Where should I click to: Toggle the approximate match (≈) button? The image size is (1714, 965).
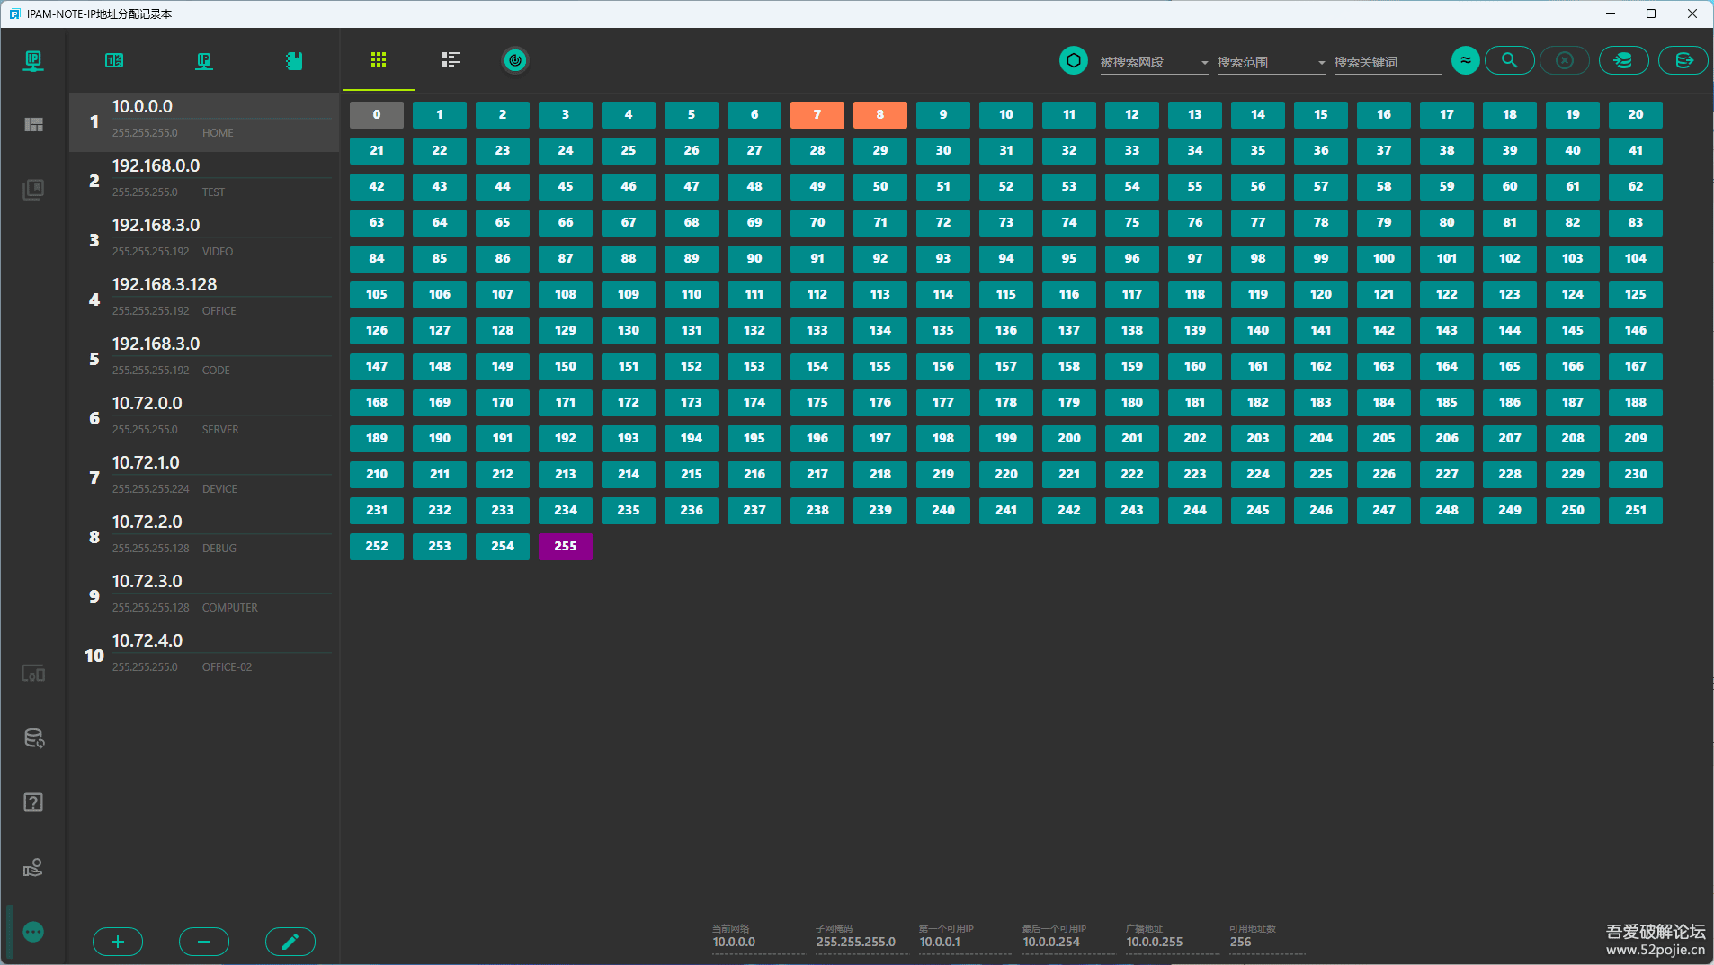pyautogui.click(x=1465, y=60)
